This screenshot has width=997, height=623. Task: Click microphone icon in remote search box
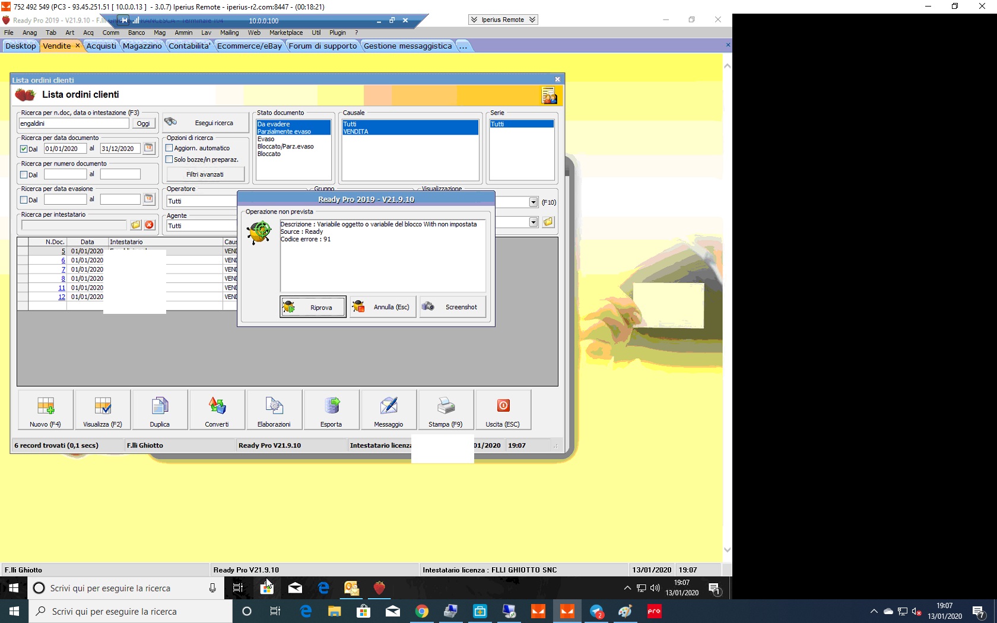(212, 588)
